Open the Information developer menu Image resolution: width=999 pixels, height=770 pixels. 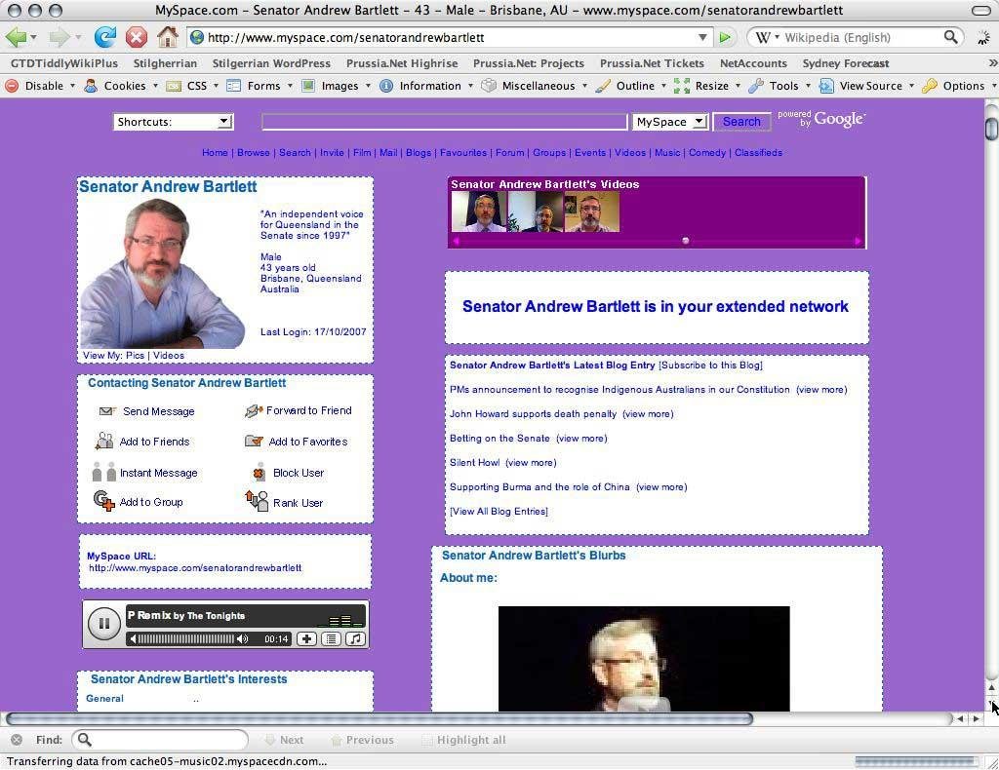pyautogui.click(x=426, y=86)
